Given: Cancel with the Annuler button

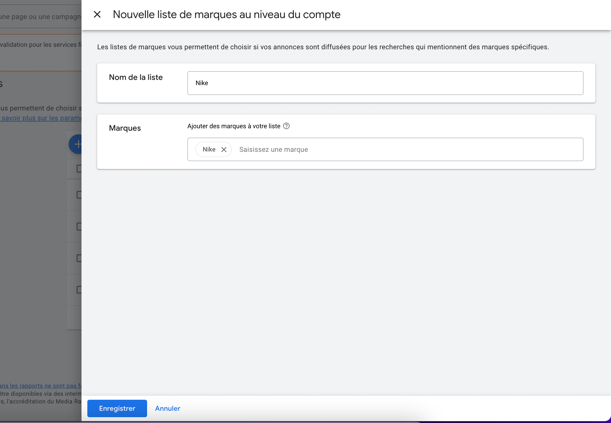Looking at the screenshot, I should tap(168, 408).
